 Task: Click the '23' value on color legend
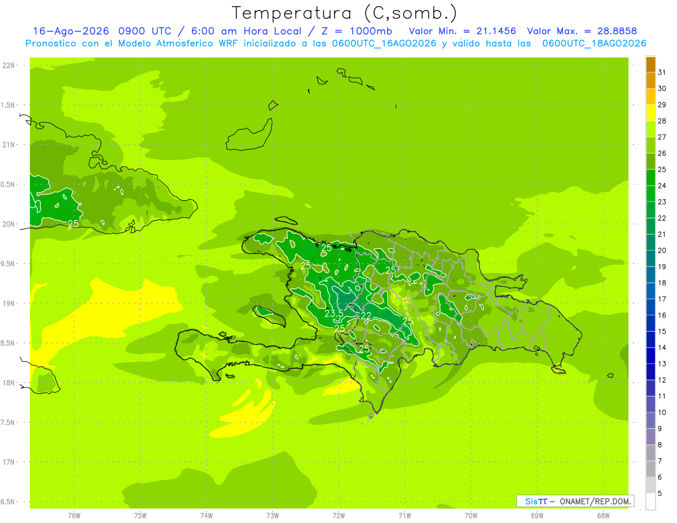click(x=662, y=201)
